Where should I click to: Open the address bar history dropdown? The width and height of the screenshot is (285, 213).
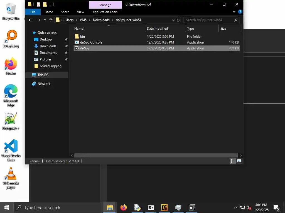pos(173,20)
